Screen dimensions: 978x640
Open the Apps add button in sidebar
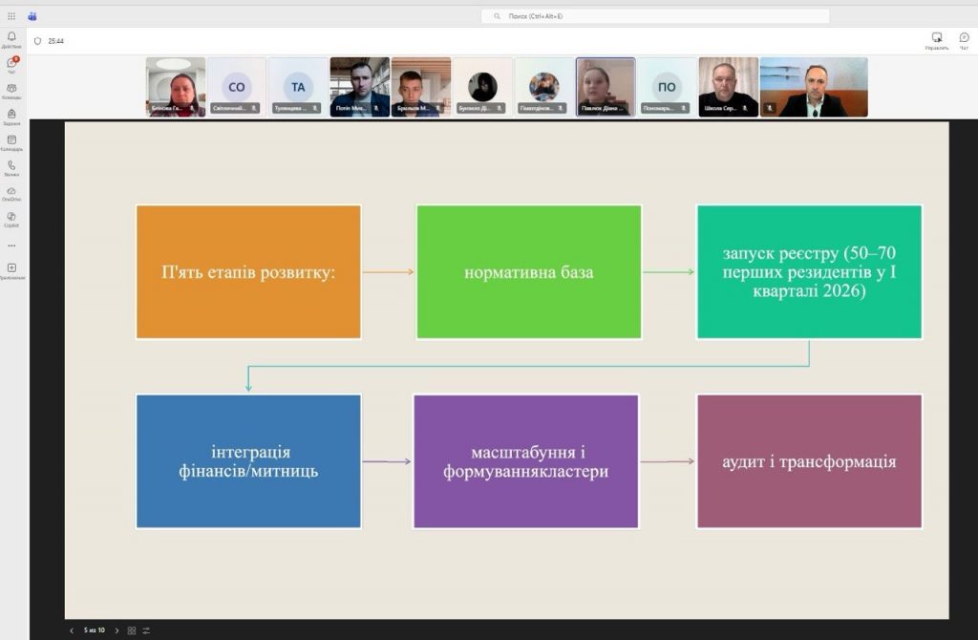11,268
